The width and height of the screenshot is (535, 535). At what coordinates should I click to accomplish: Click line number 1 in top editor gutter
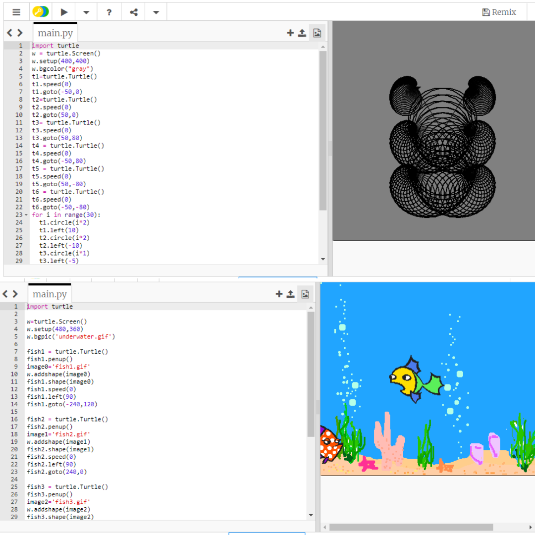pos(20,46)
